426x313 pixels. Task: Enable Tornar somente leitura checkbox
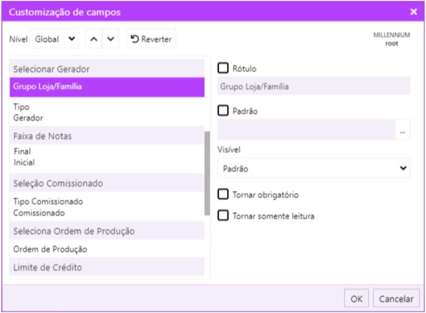(223, 216)
